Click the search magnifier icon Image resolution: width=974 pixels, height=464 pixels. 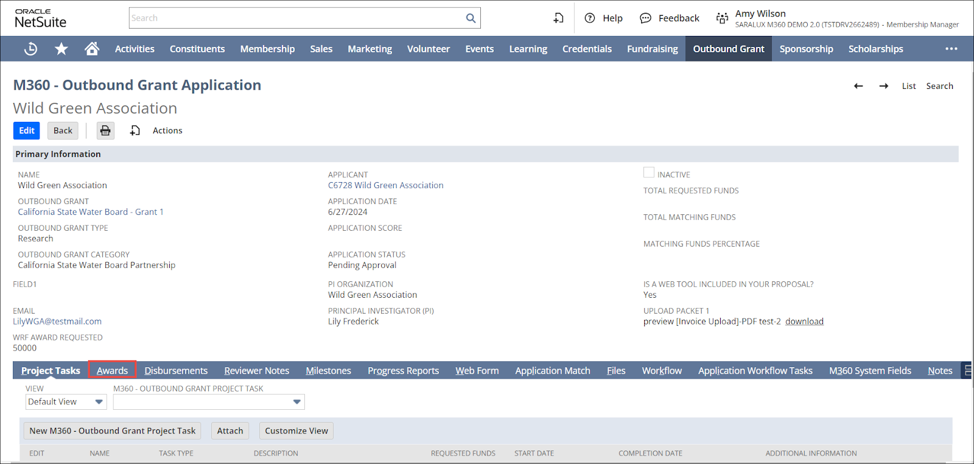[x=471, y=18]
